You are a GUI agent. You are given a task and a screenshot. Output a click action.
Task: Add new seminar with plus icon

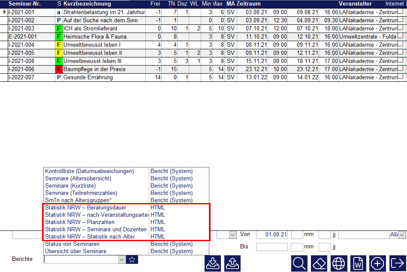pos(378,263)
